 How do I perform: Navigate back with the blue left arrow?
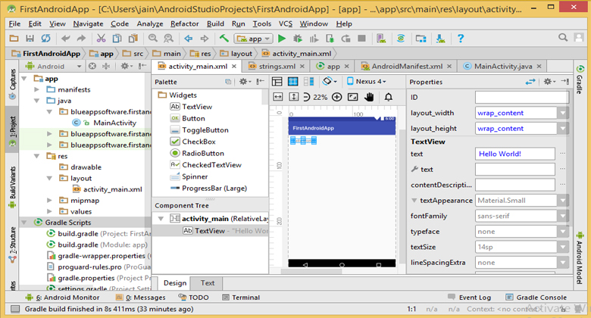pyautogui.click(x=188, y=39)
